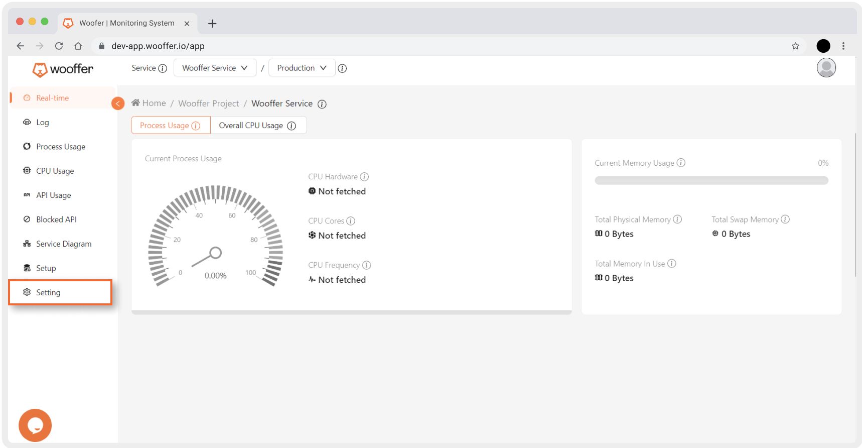Click CPU Hardware 'Not fetched' value
Image resolution: width=862 pixels, height=448 pixels.
342,191
